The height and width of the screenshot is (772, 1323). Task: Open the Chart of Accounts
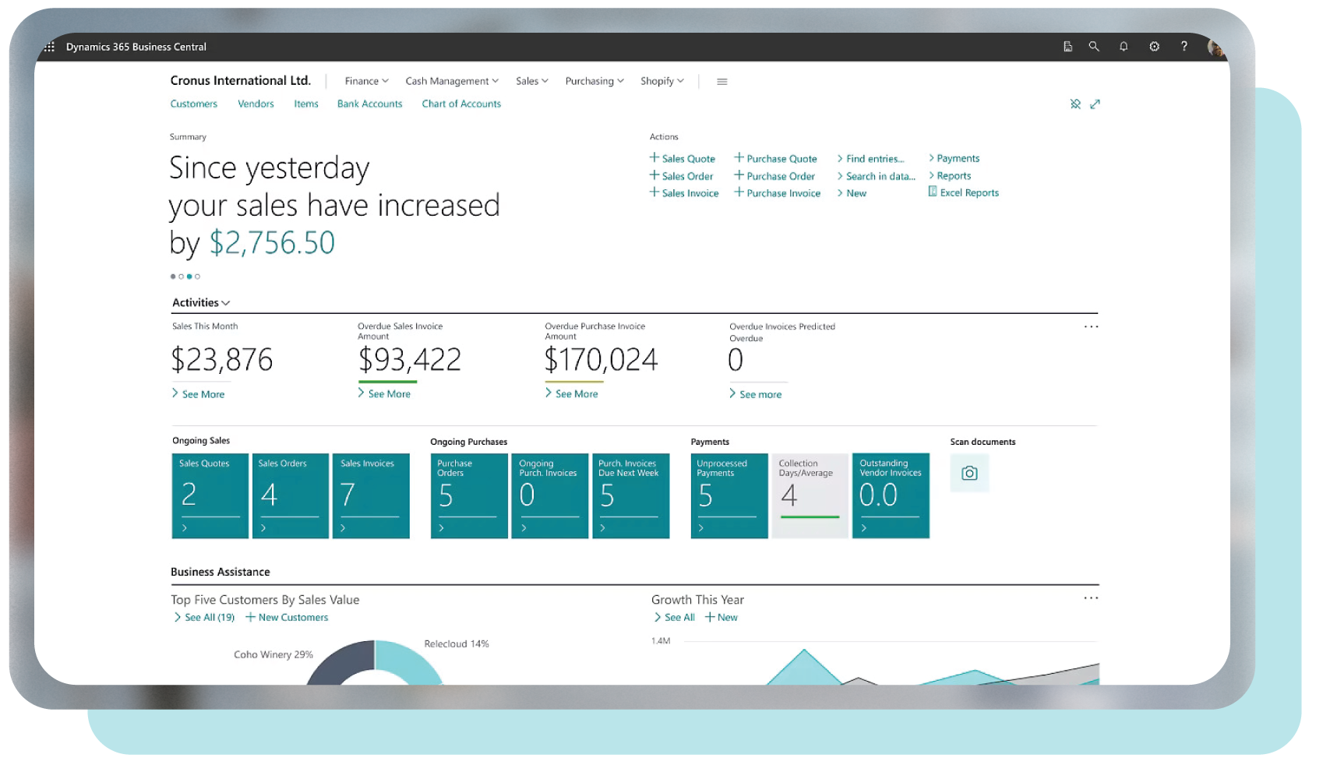click(461, 104)
